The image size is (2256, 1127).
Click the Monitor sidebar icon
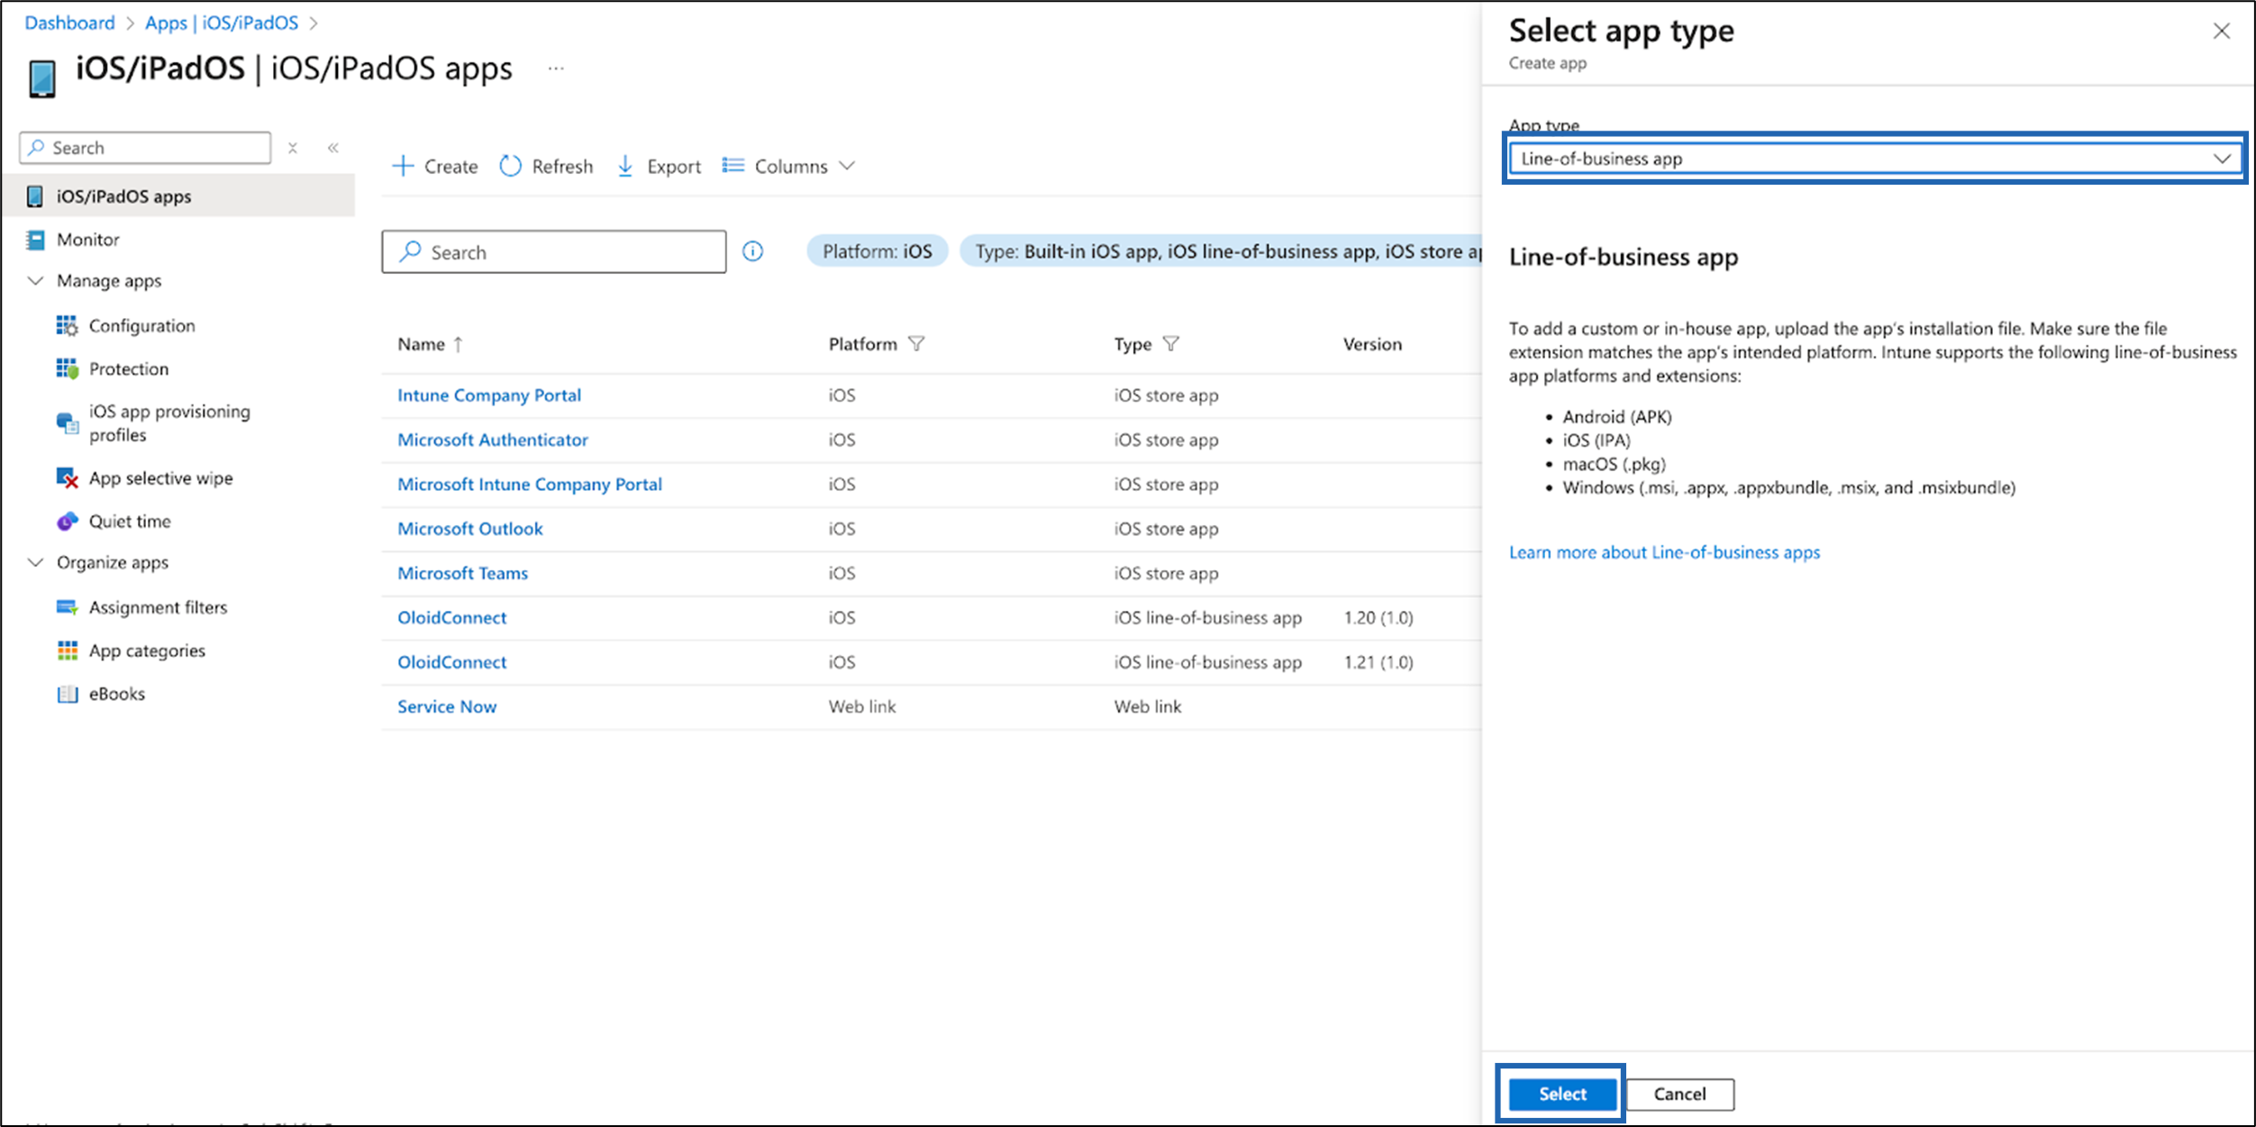35,240
